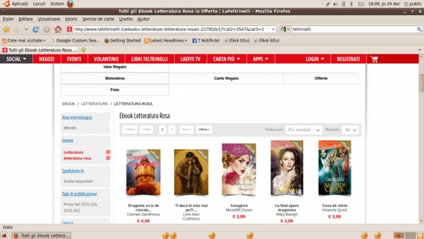
Task: Launch Firefox from top panel icon
Action: tap(70, 4)
